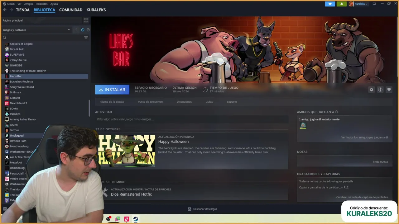Open the Happy Halloween update title
The image size is (399, 224).
click(x=173, y=142)
